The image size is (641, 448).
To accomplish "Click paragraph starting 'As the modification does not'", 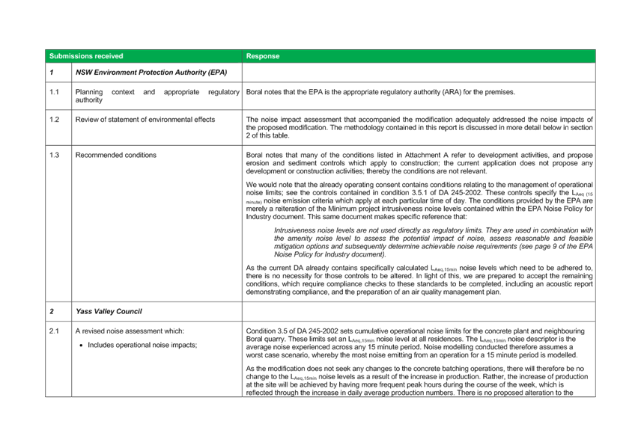I will pyautogui.click(x=417, y=381).
